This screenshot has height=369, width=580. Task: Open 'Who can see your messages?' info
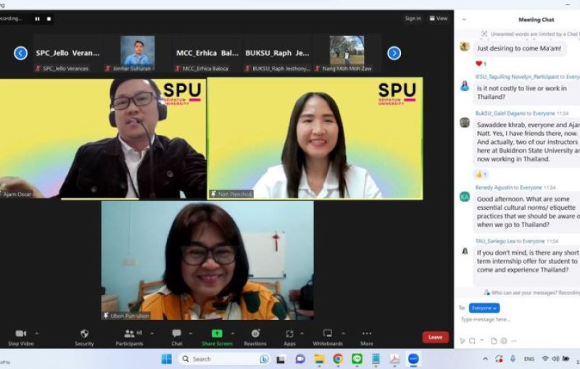pyautogui.click(x=531, y=292)
